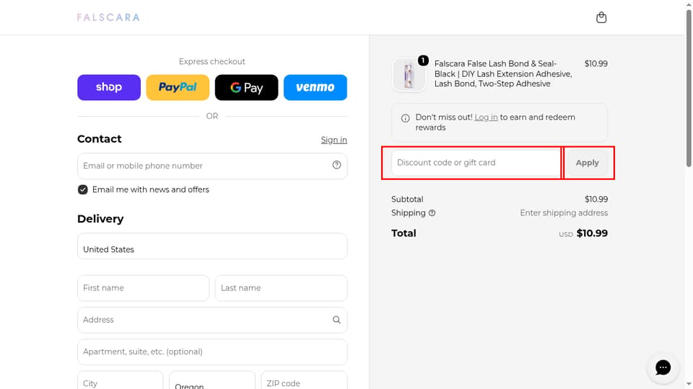The image size is (693, 389).
Task: Click the lash bond product thumbnail
Action: coord(409,75)
